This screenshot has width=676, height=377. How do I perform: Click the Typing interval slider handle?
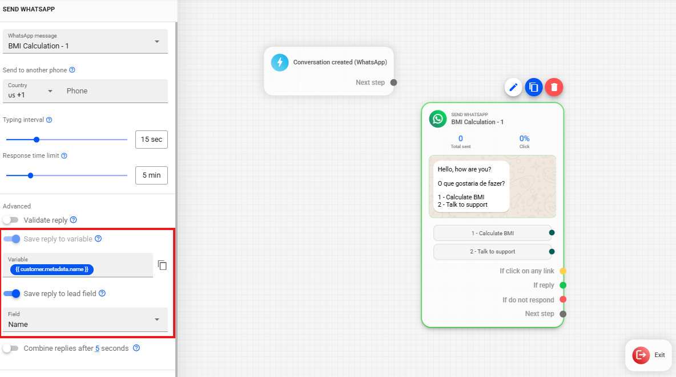(x=37, y=140)
